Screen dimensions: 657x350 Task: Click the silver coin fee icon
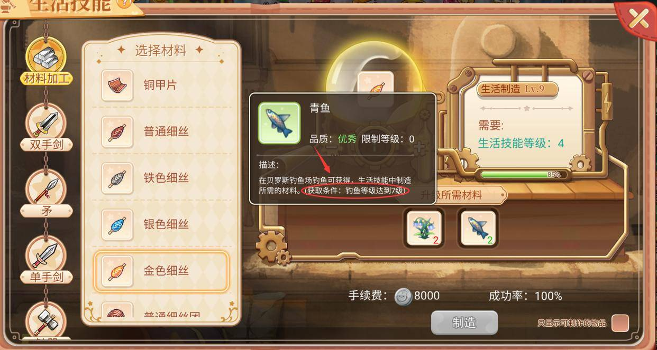click(403, 296)
